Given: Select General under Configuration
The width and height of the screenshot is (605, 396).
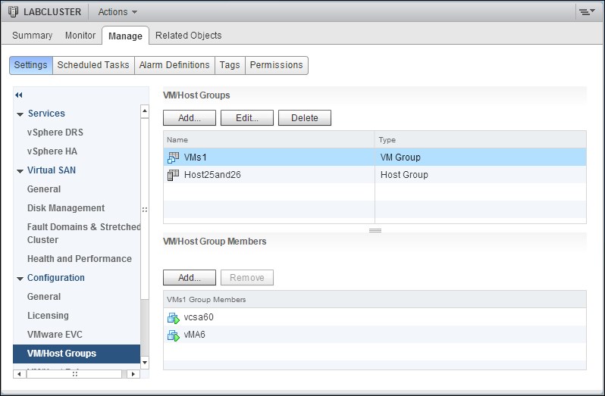Looking at the screenshot, I should point(44,296).
